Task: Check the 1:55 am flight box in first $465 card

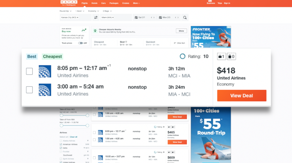Action: pos(94,114)
